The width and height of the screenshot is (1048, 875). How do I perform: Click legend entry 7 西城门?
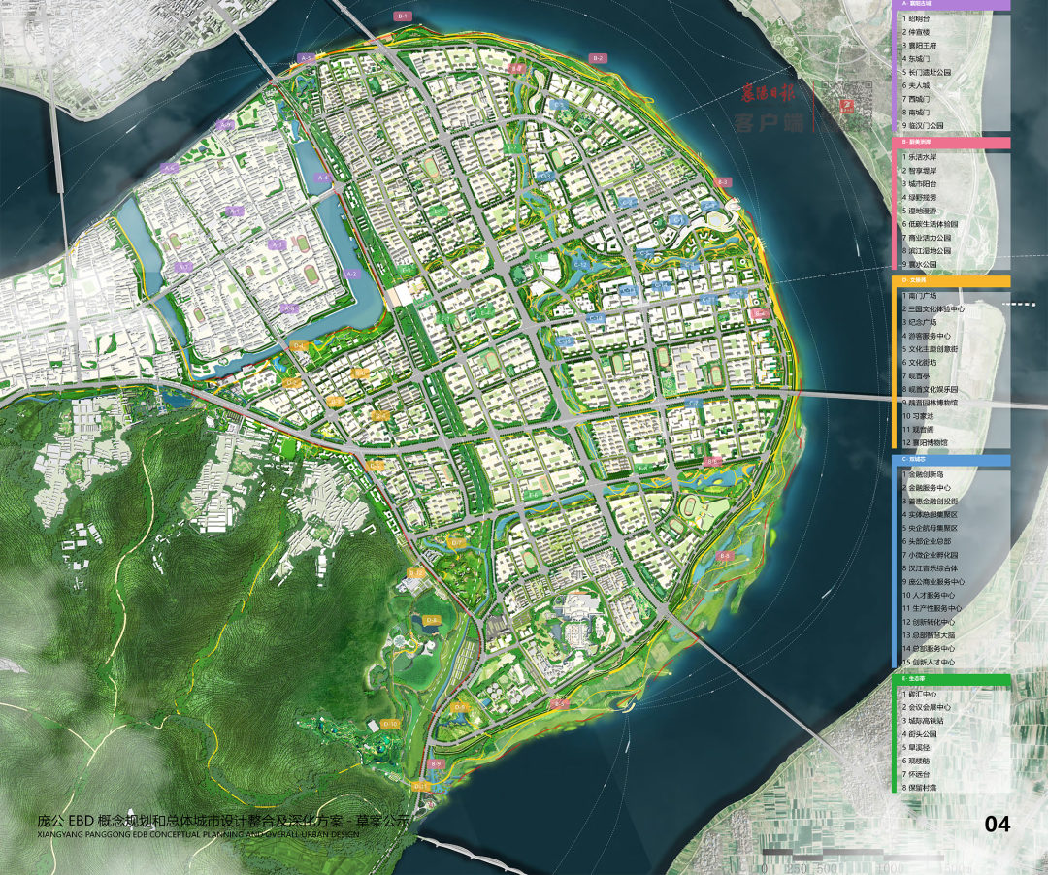tap(917, 99)
